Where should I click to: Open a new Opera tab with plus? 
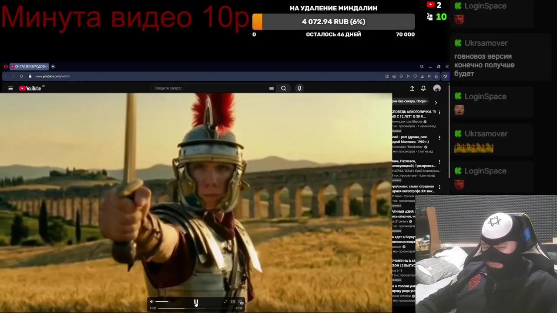point(53,67)
